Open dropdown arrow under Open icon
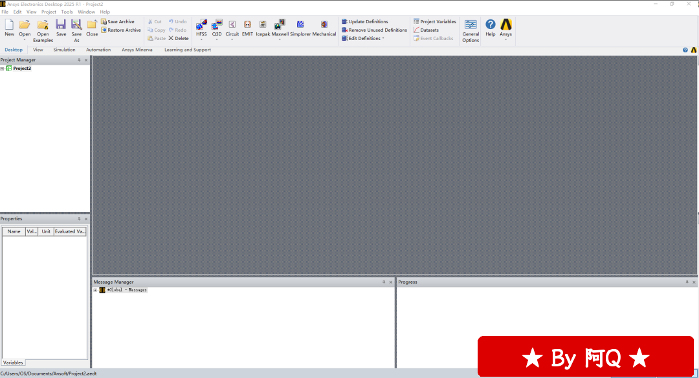Image resolution: width=699 pixels, height=378 pixels. click(x=25, y=39)
